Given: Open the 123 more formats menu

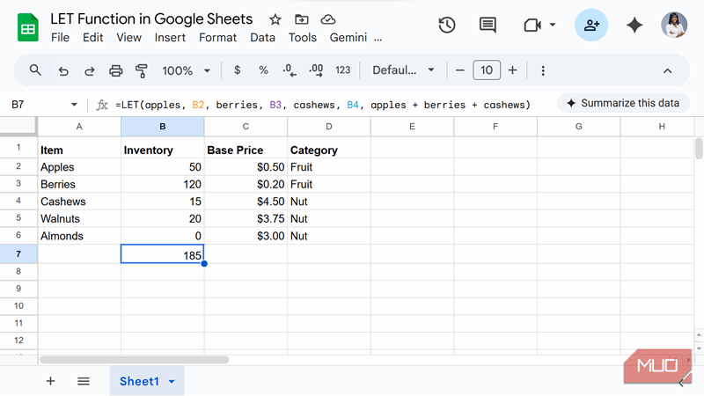Looking at the screenshot, I should 342,70.
